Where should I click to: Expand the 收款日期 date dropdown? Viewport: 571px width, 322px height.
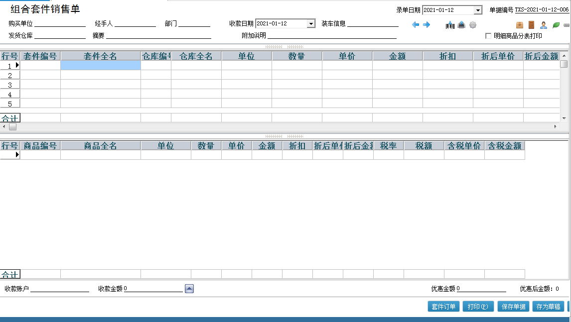click(311, 23)
